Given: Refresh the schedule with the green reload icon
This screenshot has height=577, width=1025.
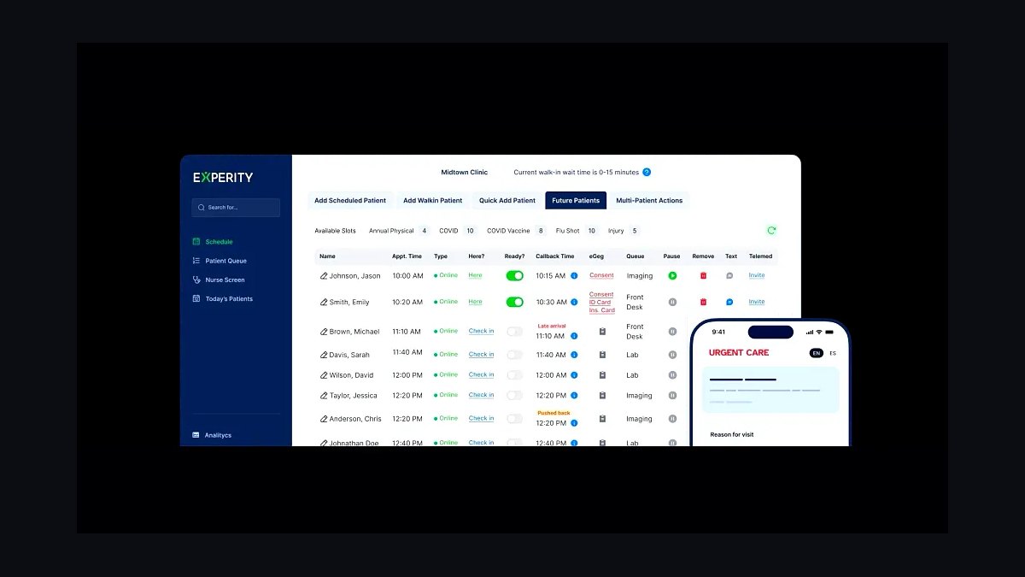Looking at the screenshot, I should [771, 231].
